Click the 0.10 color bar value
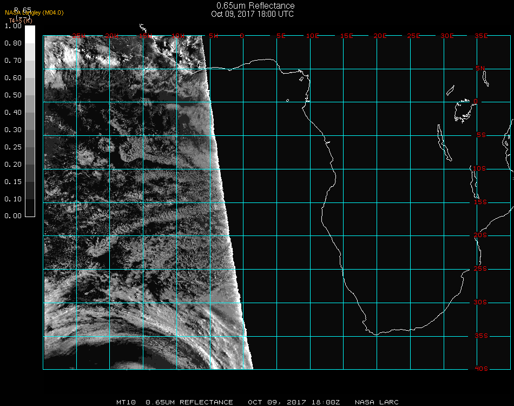Image resolution: width=514 pixels, height=406 pixels. [13, 199]
